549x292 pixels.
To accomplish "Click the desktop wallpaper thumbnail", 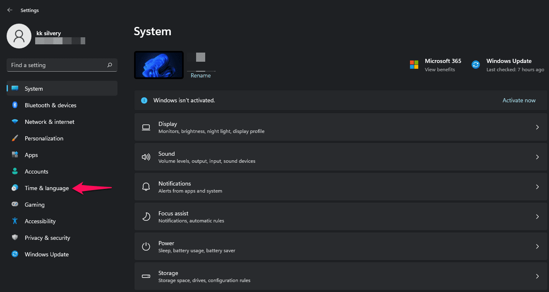I will point(159,65).
